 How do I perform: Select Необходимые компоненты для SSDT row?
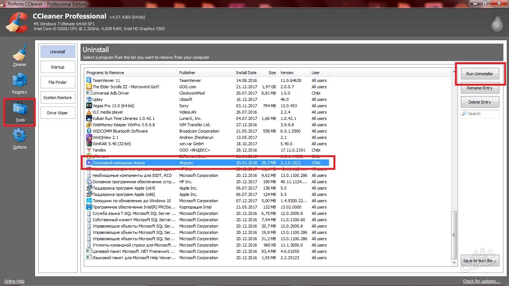207,175
